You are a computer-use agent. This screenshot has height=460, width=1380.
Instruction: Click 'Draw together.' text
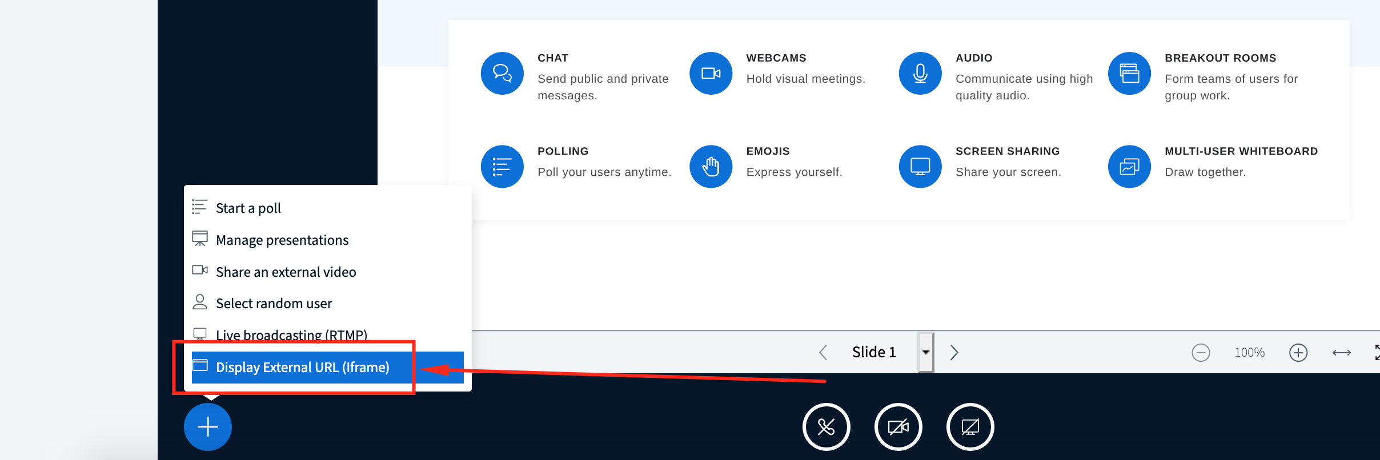(x=1205, y=172)
